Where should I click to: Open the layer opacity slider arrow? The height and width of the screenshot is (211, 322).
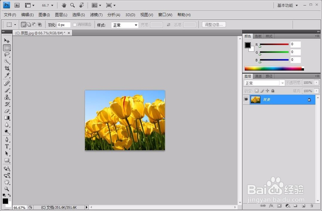pos(317,82)
